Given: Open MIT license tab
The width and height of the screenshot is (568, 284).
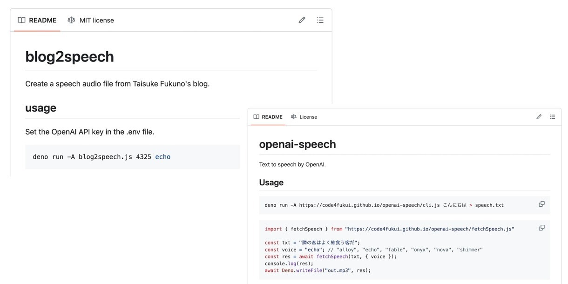Looking at the screenshot, I should point(91,20).
